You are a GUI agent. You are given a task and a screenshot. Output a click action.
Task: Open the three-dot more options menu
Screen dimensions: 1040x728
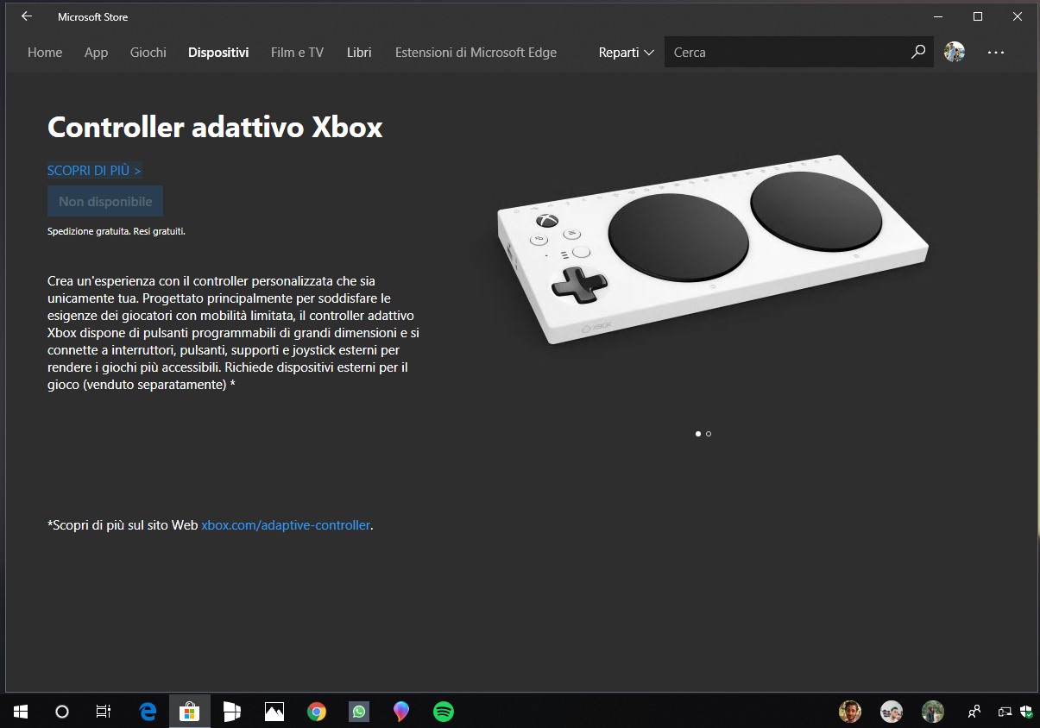[996, 53]
